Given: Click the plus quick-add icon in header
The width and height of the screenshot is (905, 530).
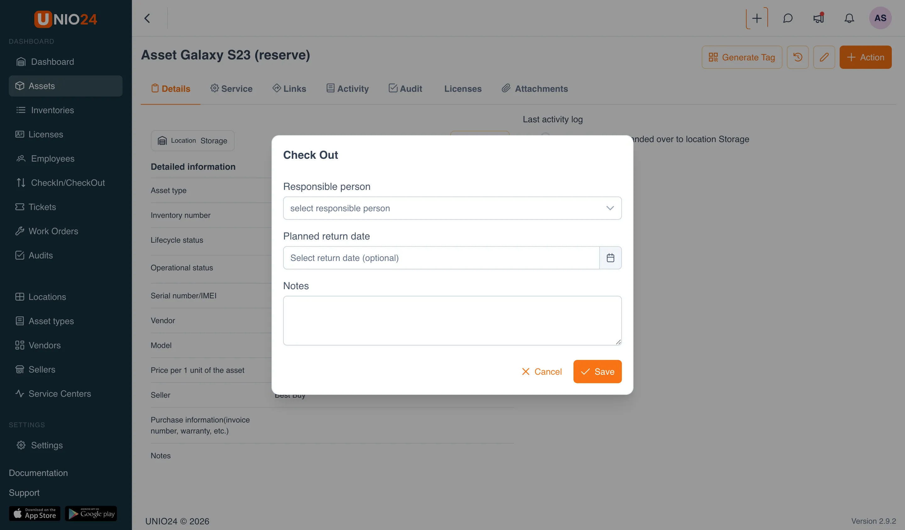Looking at the screenshot, I should click(x=757, y=18).
